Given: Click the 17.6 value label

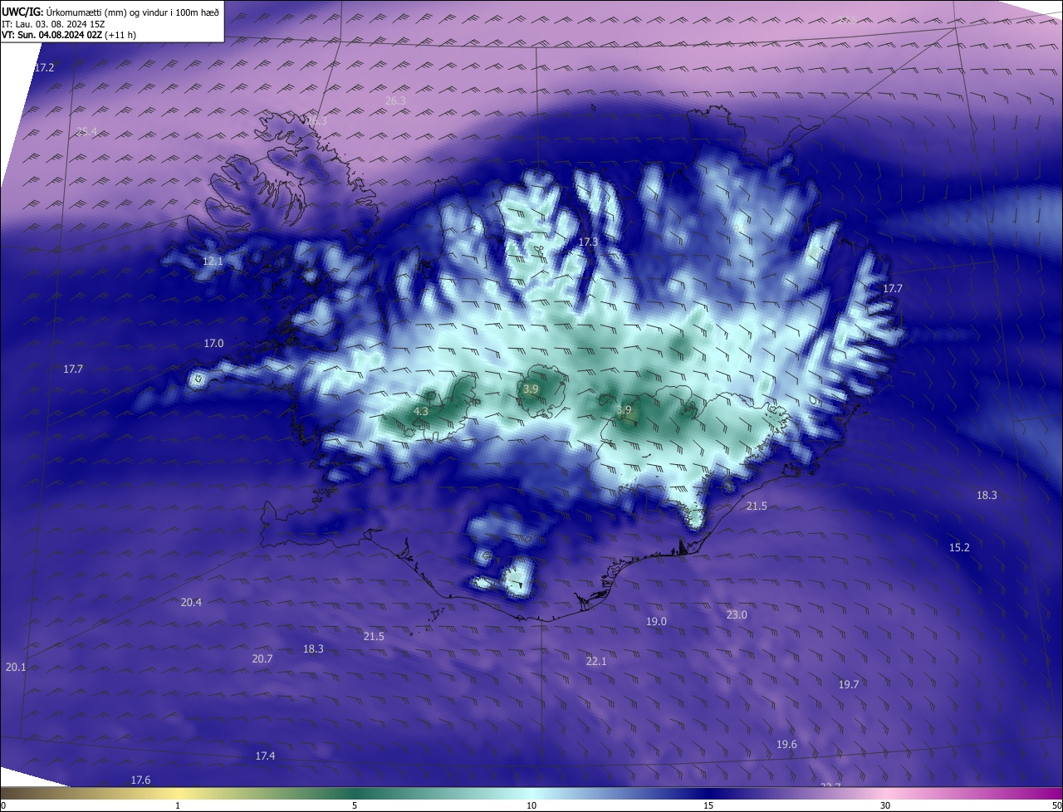Looking at the screenshot, I should coord(140,780).
